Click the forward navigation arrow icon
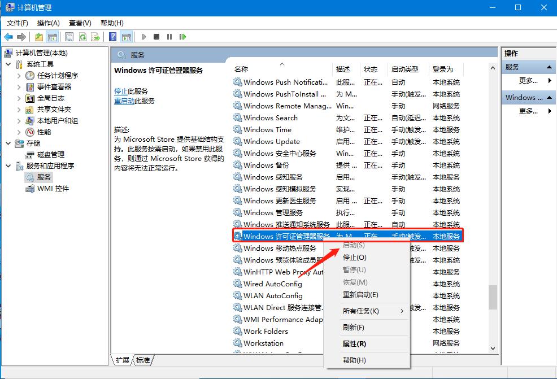The height and width of the screenshot is (379, 557). click(22, 37)
